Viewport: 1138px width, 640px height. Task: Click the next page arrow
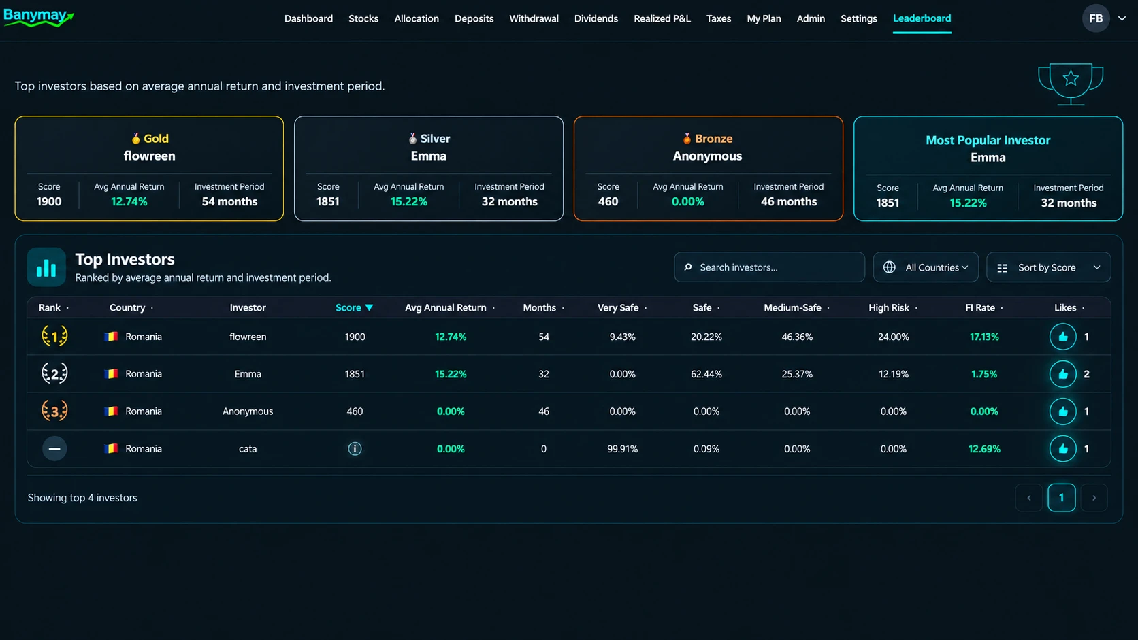pyautogui.click(x=1094, y=498)
